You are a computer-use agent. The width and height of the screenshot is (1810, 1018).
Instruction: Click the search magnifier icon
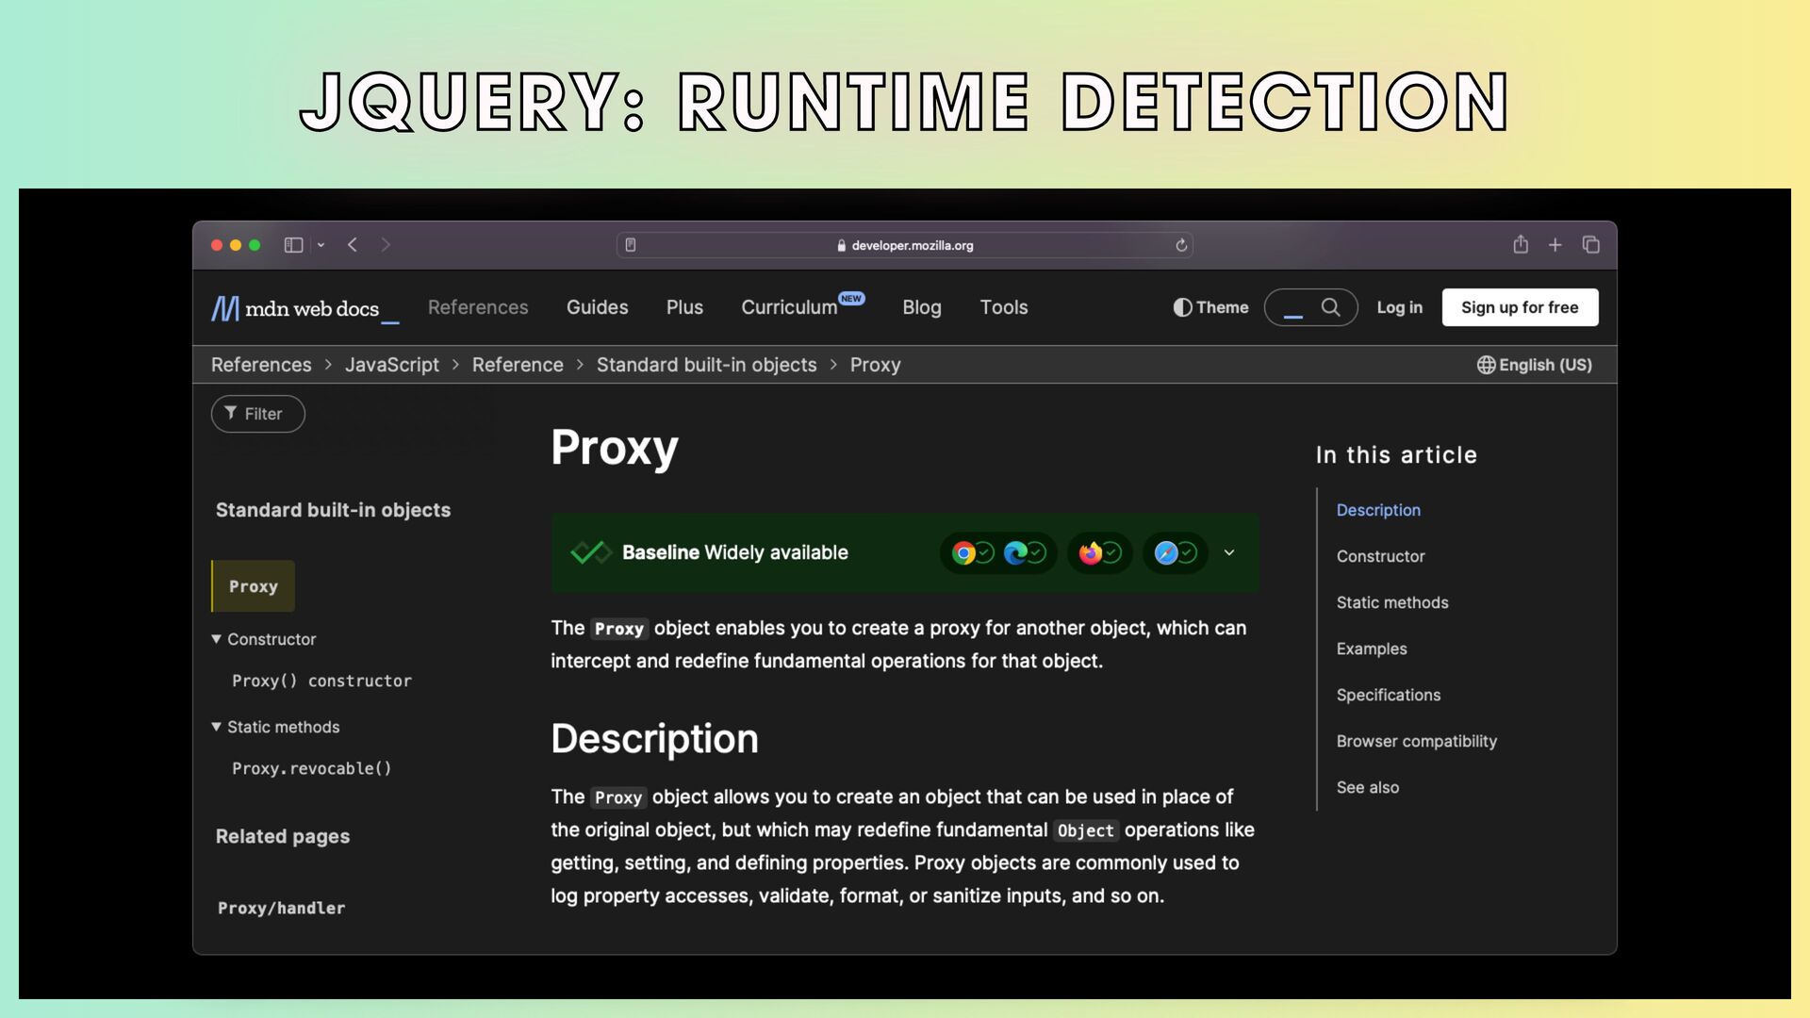click(x=1330, y=307)
